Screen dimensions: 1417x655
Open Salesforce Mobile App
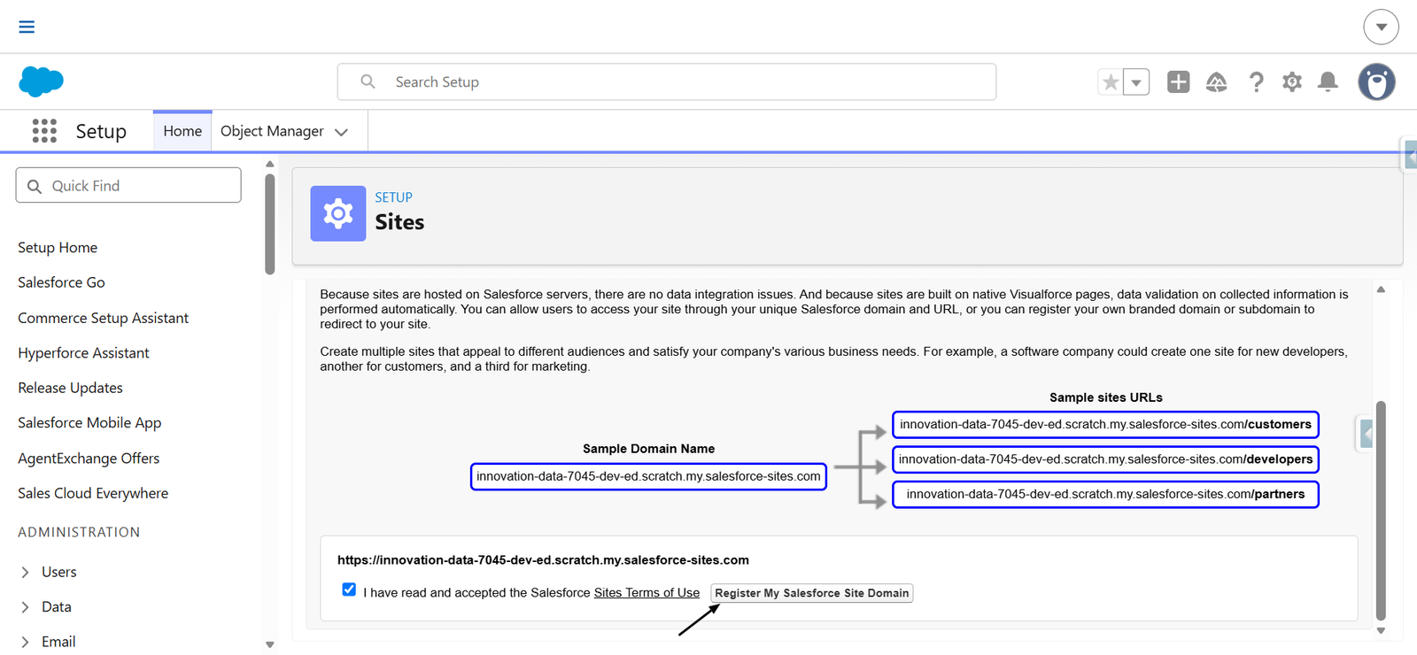(89, 423)
